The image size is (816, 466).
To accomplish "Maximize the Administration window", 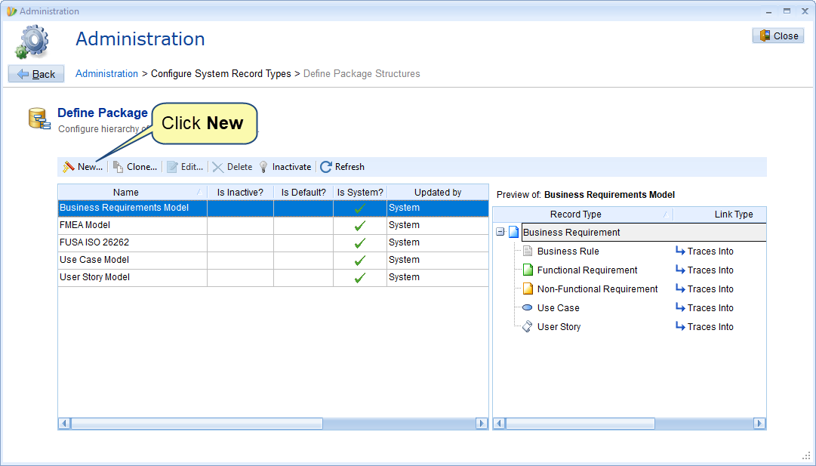I will pos(787,11).
